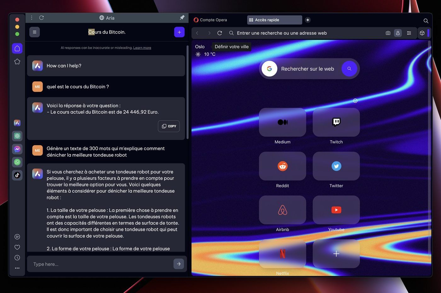Open the Medium speed dial
441x293 pixels.
point(283,122)
